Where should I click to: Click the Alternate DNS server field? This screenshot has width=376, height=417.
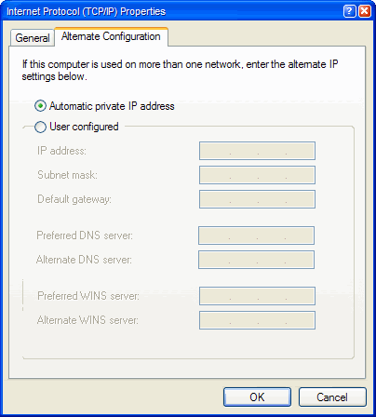coord(256,260)
